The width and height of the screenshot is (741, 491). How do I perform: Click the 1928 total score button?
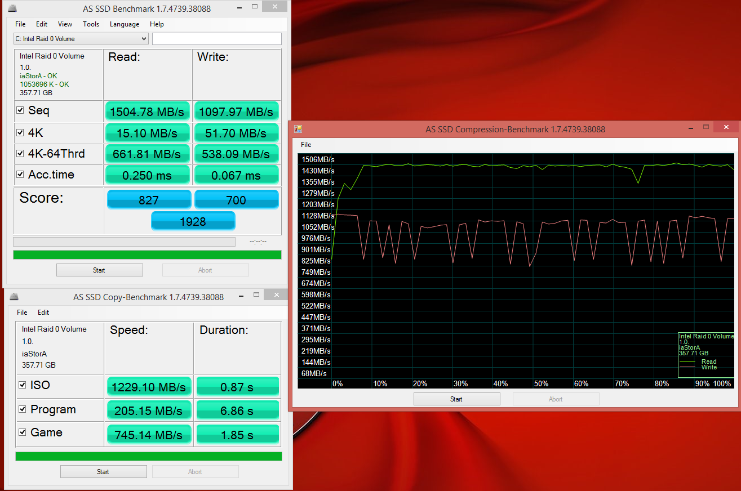point(193,221)
